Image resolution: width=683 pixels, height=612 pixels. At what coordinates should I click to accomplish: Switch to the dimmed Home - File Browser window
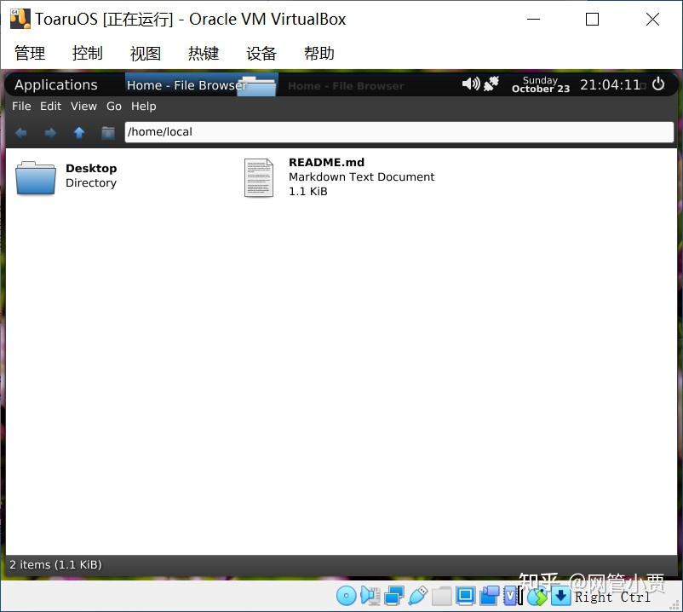[346, 86]
